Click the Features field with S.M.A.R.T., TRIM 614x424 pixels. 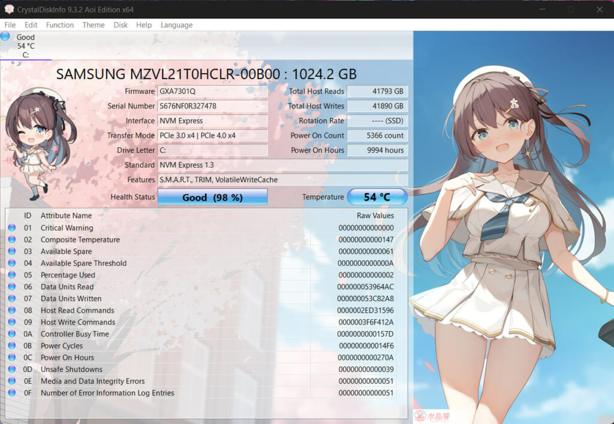pyautogui.click(x=282, y=180)
